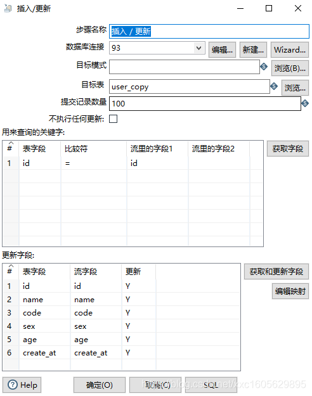
Task: Open the Wizard... button
Action: (290, 50)
